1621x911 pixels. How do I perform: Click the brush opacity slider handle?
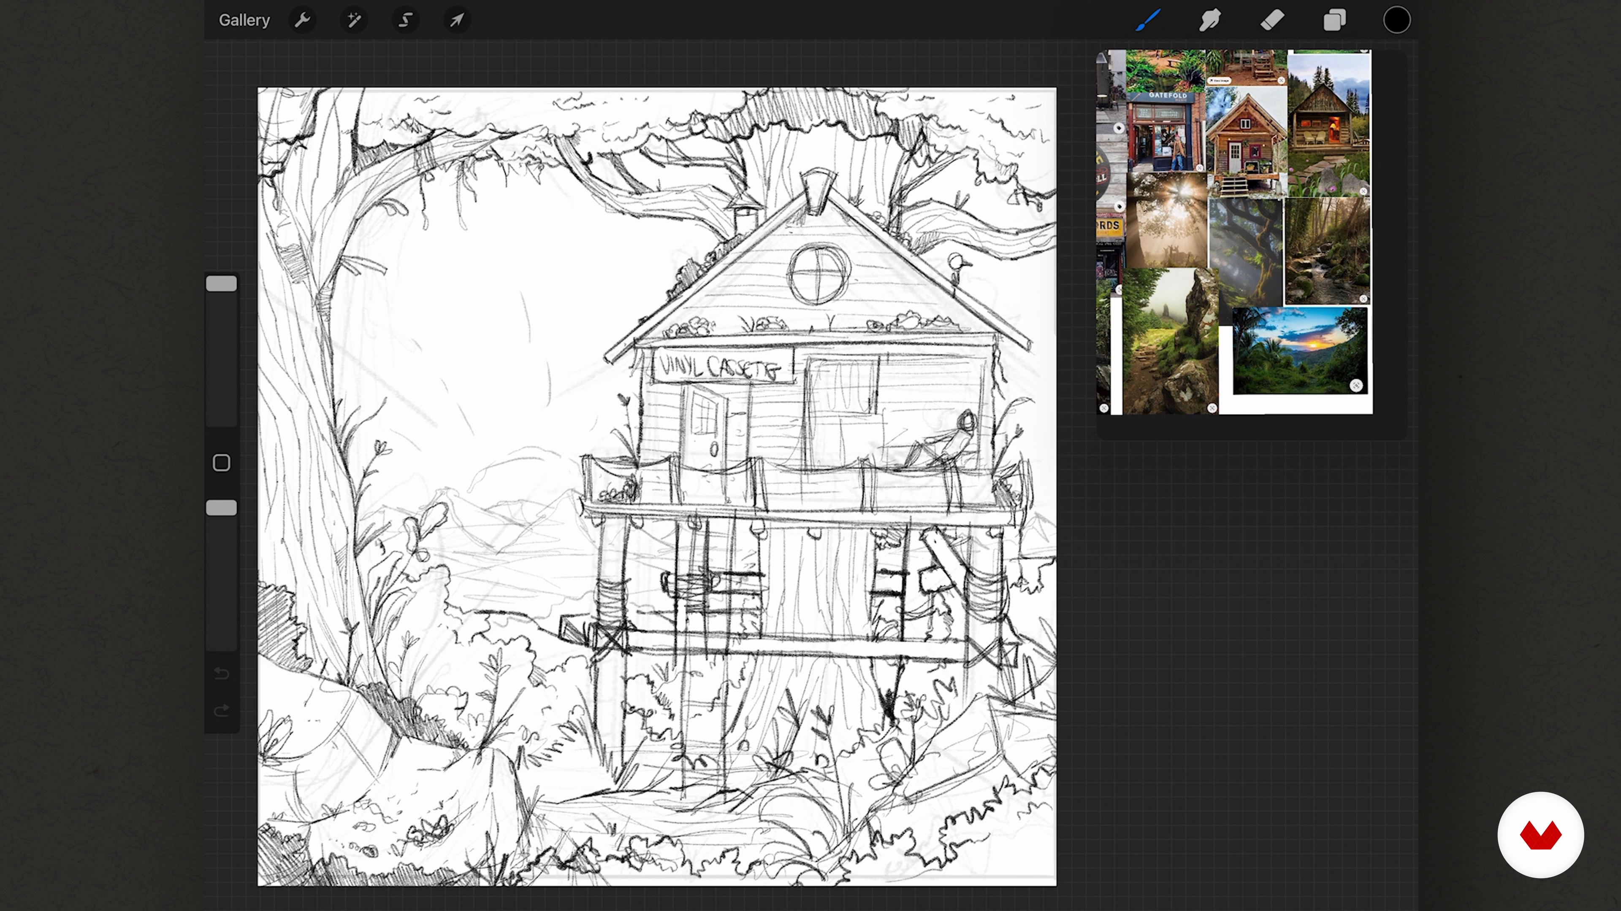pyautogui.click(x=222, y=508)
